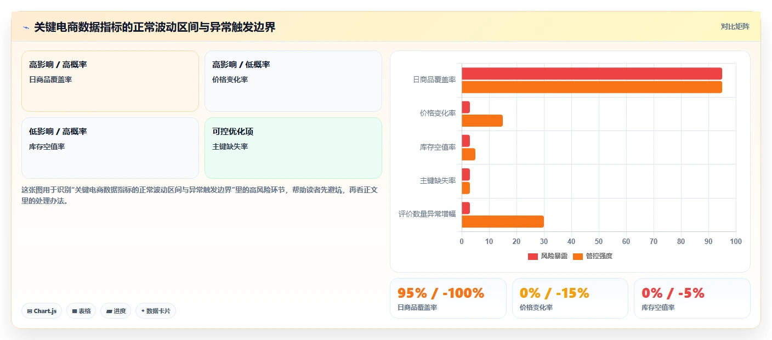Click the 0% / -5% stat card
The image size is (772, 340).
(x=692, y=298)
